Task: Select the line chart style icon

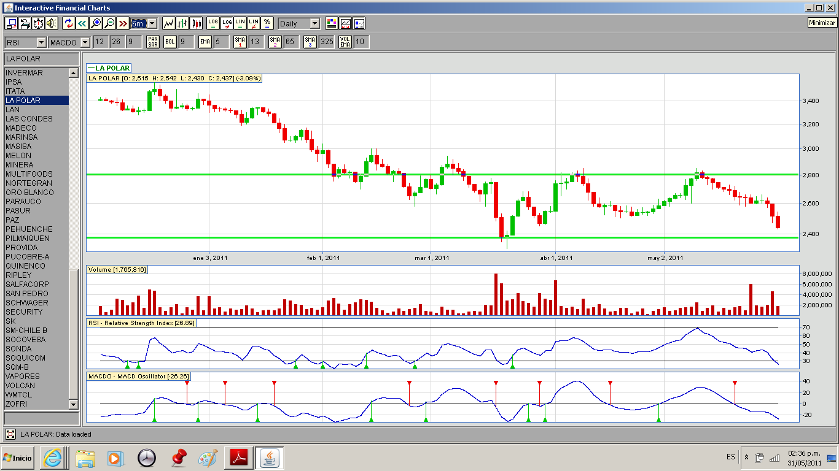Action: (168, 23)
